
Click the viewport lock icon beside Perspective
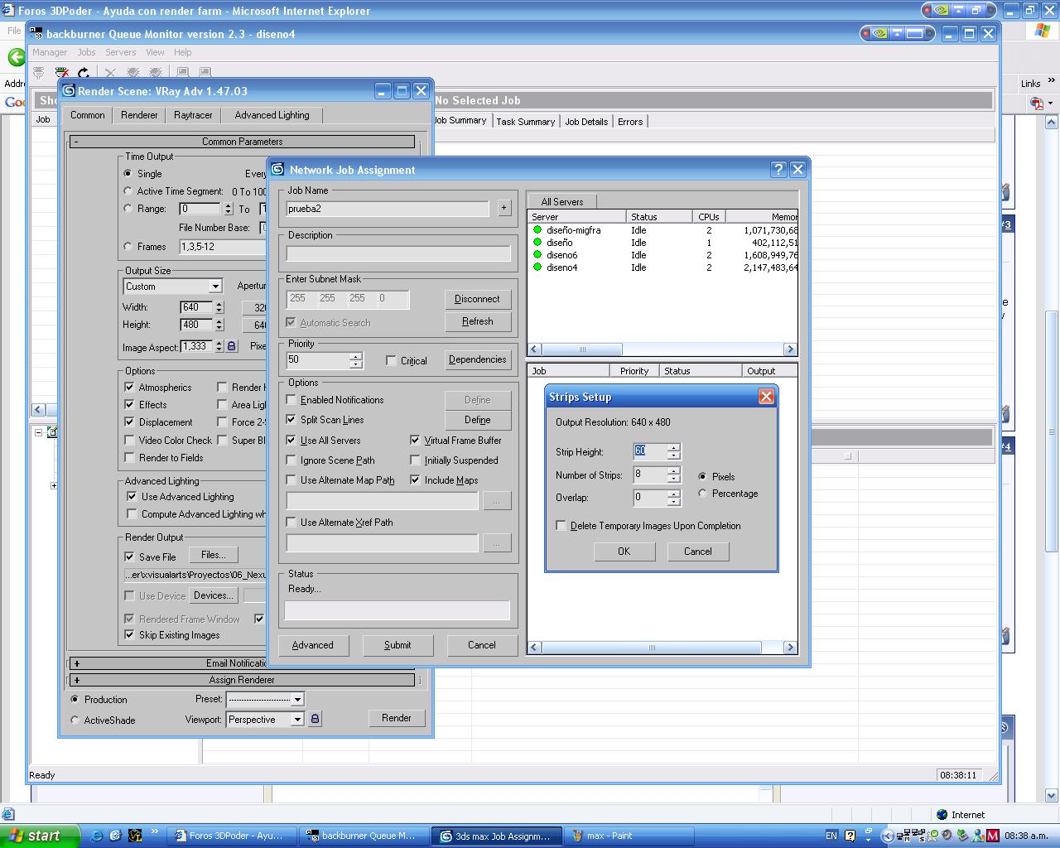tap(315, 719)
